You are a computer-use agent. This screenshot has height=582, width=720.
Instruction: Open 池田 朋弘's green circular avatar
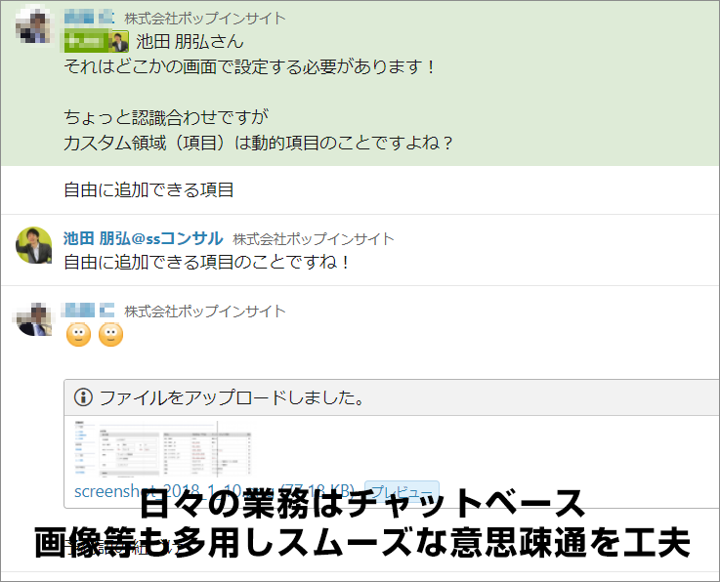(x=34, y=245)
